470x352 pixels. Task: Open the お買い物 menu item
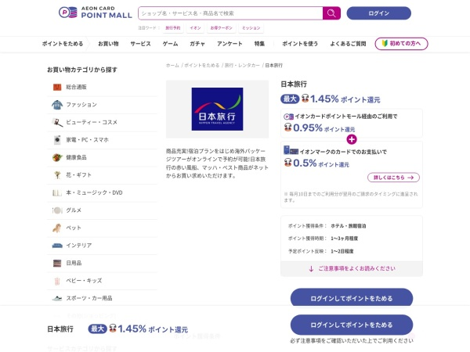click(108, 44)
